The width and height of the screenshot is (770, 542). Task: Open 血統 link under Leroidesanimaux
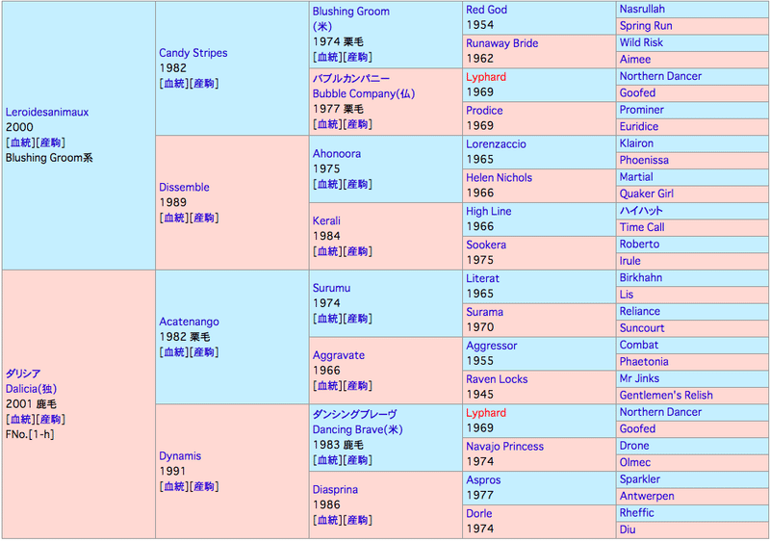pos(20,142)
